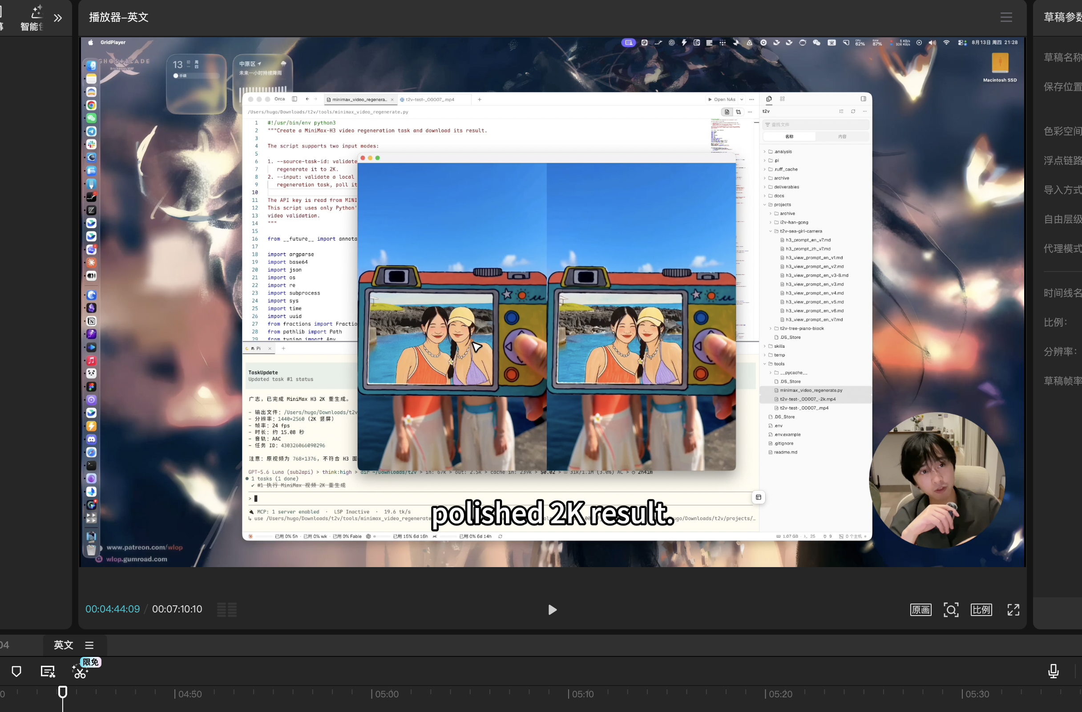Click the volume icon in the menu bar

[x=932, y=43]
